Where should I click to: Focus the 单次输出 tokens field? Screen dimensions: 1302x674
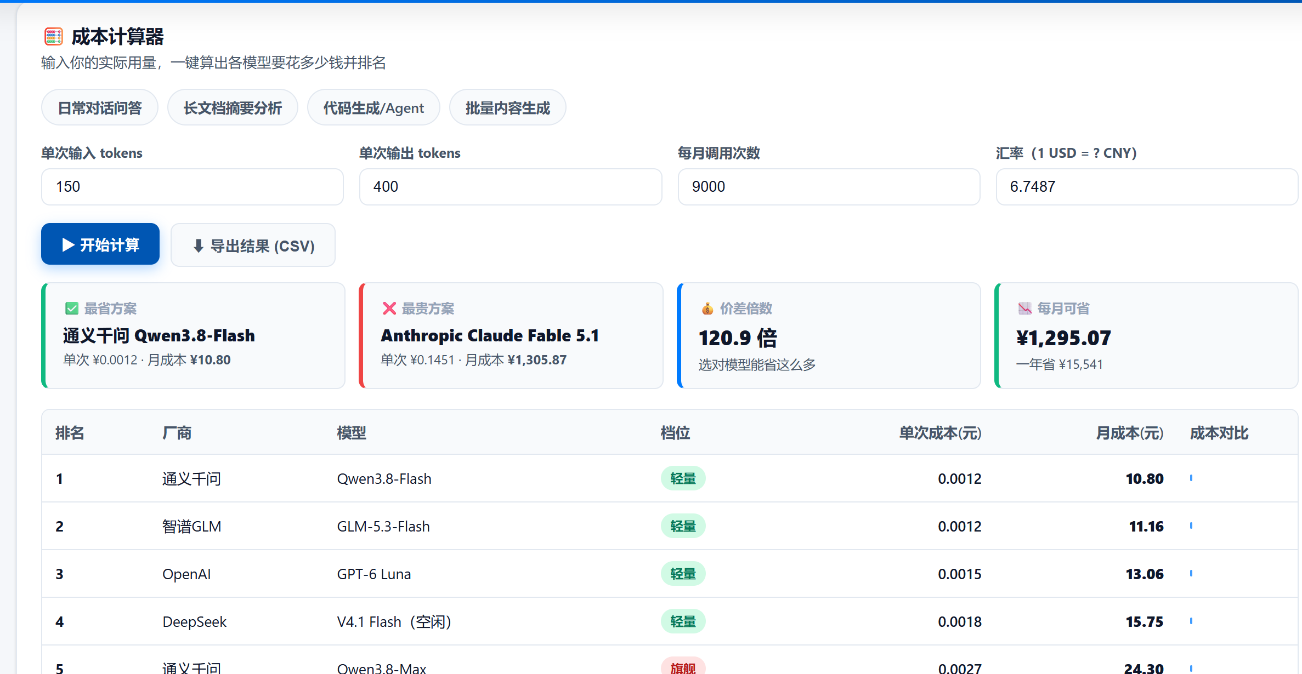(x=511, y=187)
